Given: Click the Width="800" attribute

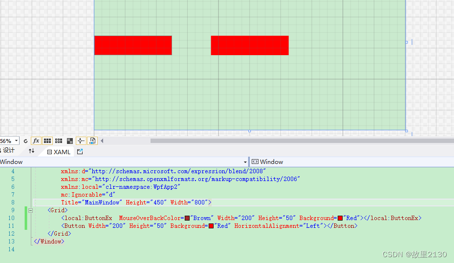Looking at the screenshot, I should point(189,202).
